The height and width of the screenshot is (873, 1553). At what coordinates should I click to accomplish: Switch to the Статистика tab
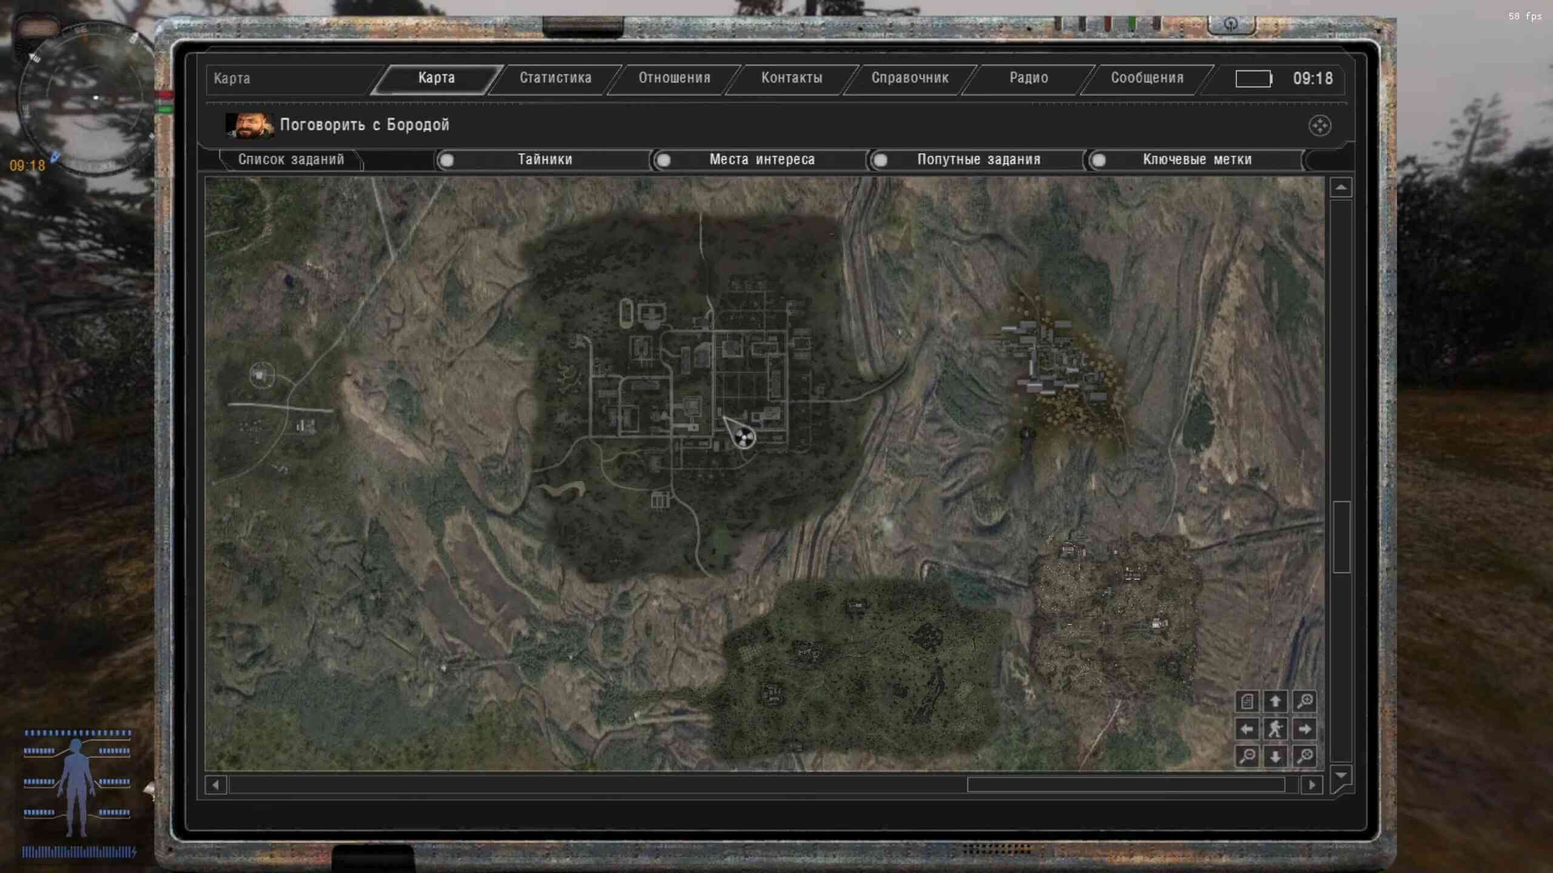[555, 78]
